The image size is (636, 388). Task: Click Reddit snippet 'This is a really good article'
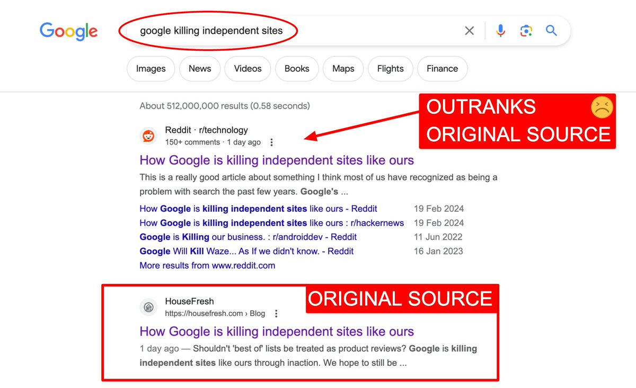[x=318, y=184]
